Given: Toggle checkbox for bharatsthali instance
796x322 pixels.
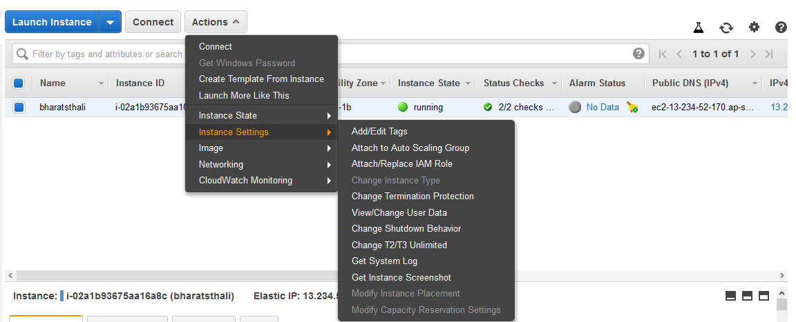Looking at the screenshot, I should click(19, 107).
